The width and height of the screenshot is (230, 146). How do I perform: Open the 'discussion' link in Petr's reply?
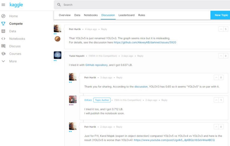coord(141,87)
